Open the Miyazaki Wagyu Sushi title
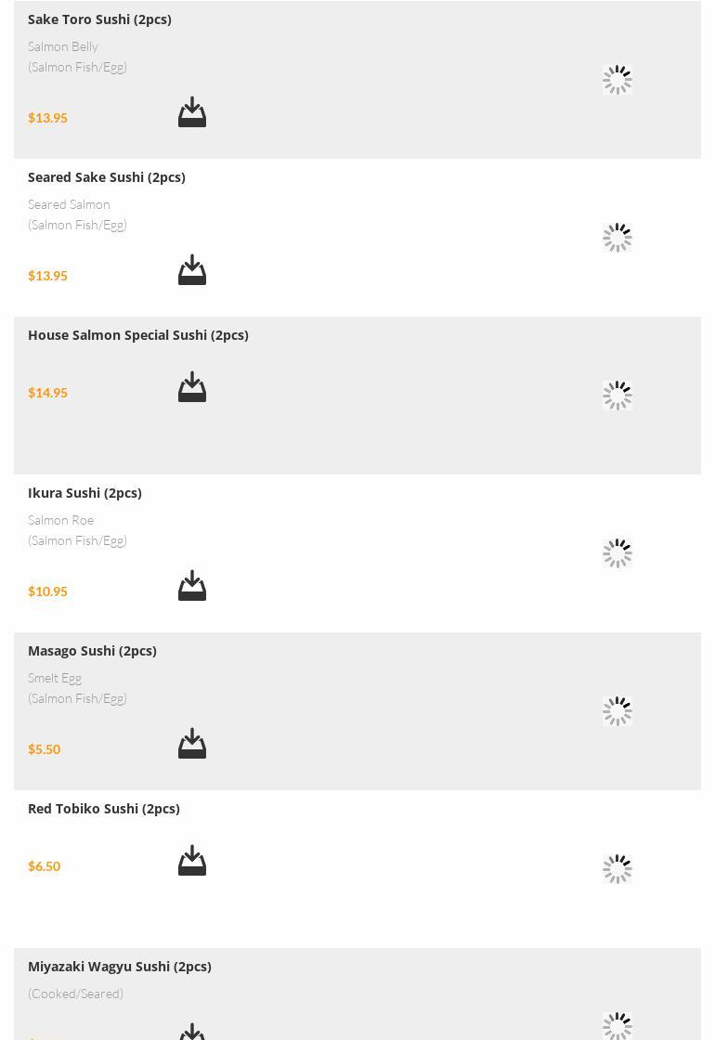Viewport: 715px width, 1040px height. pos(120,967)
